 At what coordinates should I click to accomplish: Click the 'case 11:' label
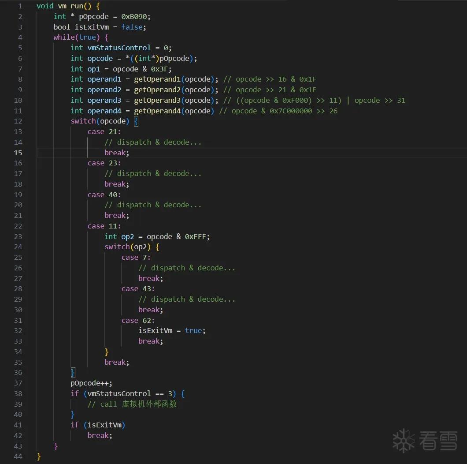[x=104, y=226]
